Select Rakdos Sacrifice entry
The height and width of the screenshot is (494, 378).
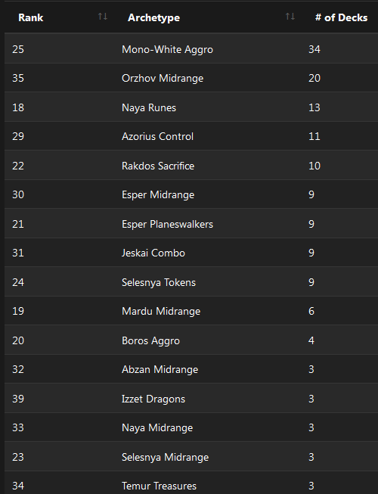pos(158,166)
